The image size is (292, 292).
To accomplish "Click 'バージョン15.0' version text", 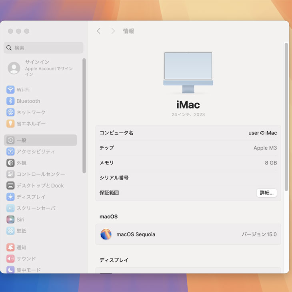I will (x=259, y=234).
